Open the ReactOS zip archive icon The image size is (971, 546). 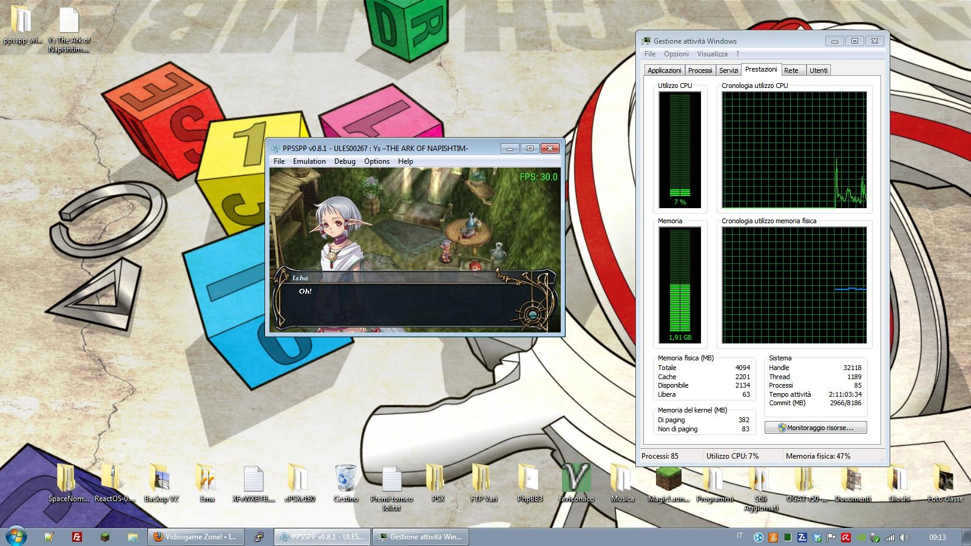tap(115, 484)
